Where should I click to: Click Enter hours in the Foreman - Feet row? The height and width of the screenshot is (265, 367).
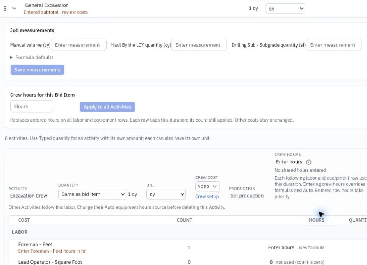pyautogui.click(x=281, y=247)
